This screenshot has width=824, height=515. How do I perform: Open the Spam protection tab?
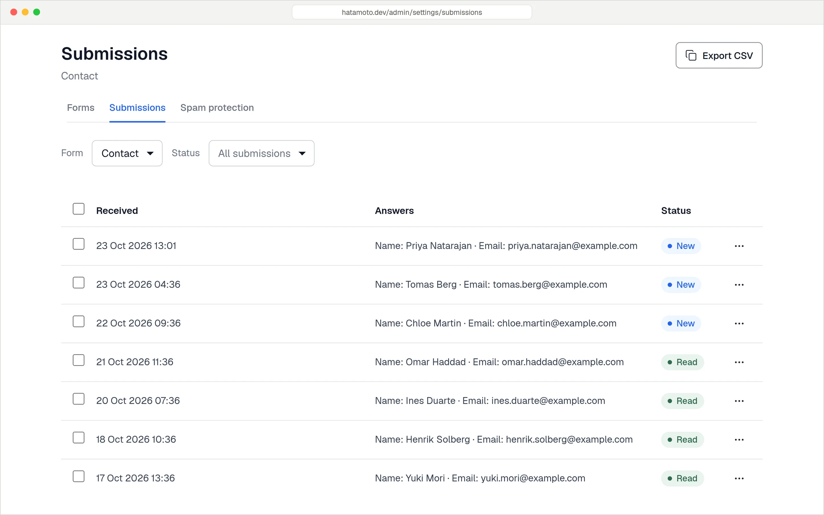click(x=217, y=108)
